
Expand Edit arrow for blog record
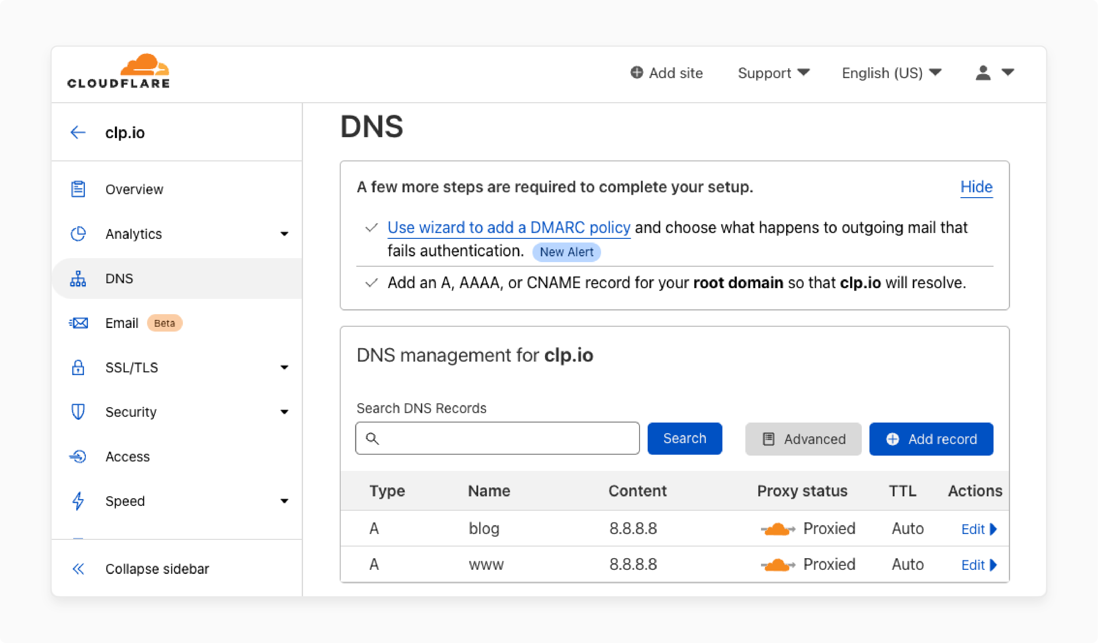[993, 529]
